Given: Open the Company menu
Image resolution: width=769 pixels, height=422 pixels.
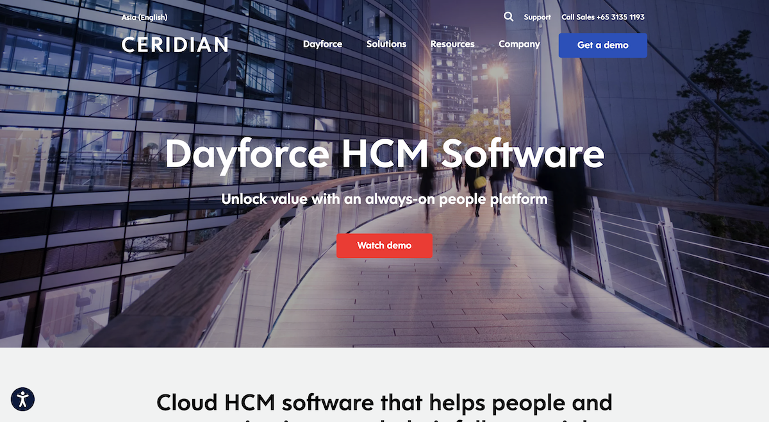Looking at the screenshot, I should tap(519, 44).
